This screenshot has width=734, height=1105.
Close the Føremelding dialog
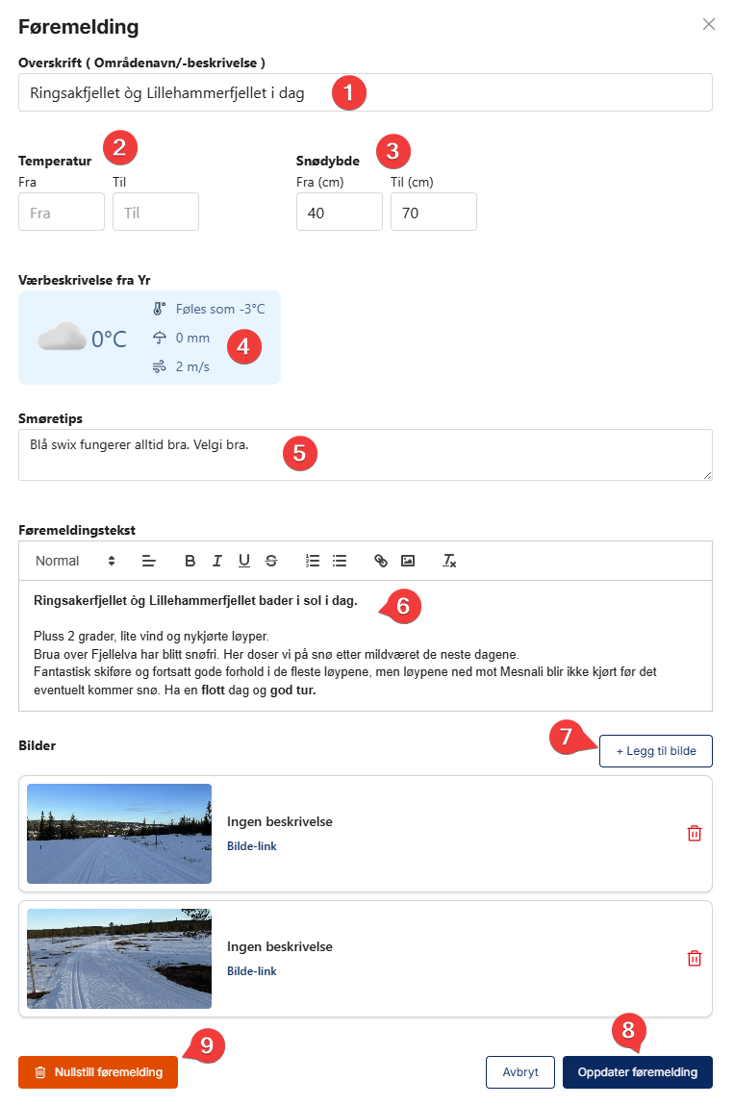tap(709, 24)
